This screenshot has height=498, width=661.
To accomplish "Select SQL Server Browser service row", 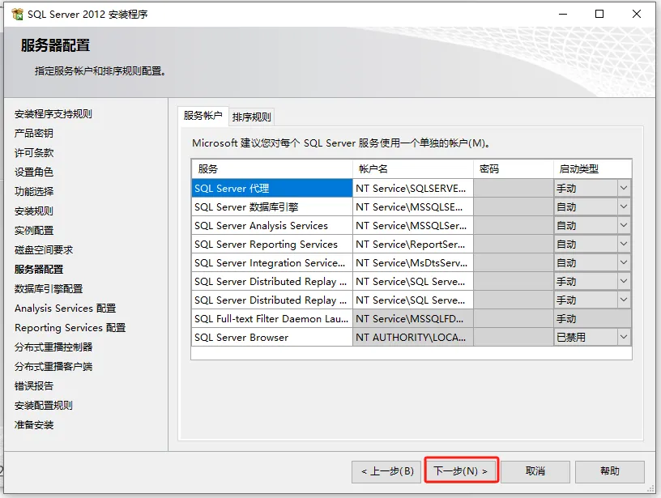I will click(x=272, y=337).
